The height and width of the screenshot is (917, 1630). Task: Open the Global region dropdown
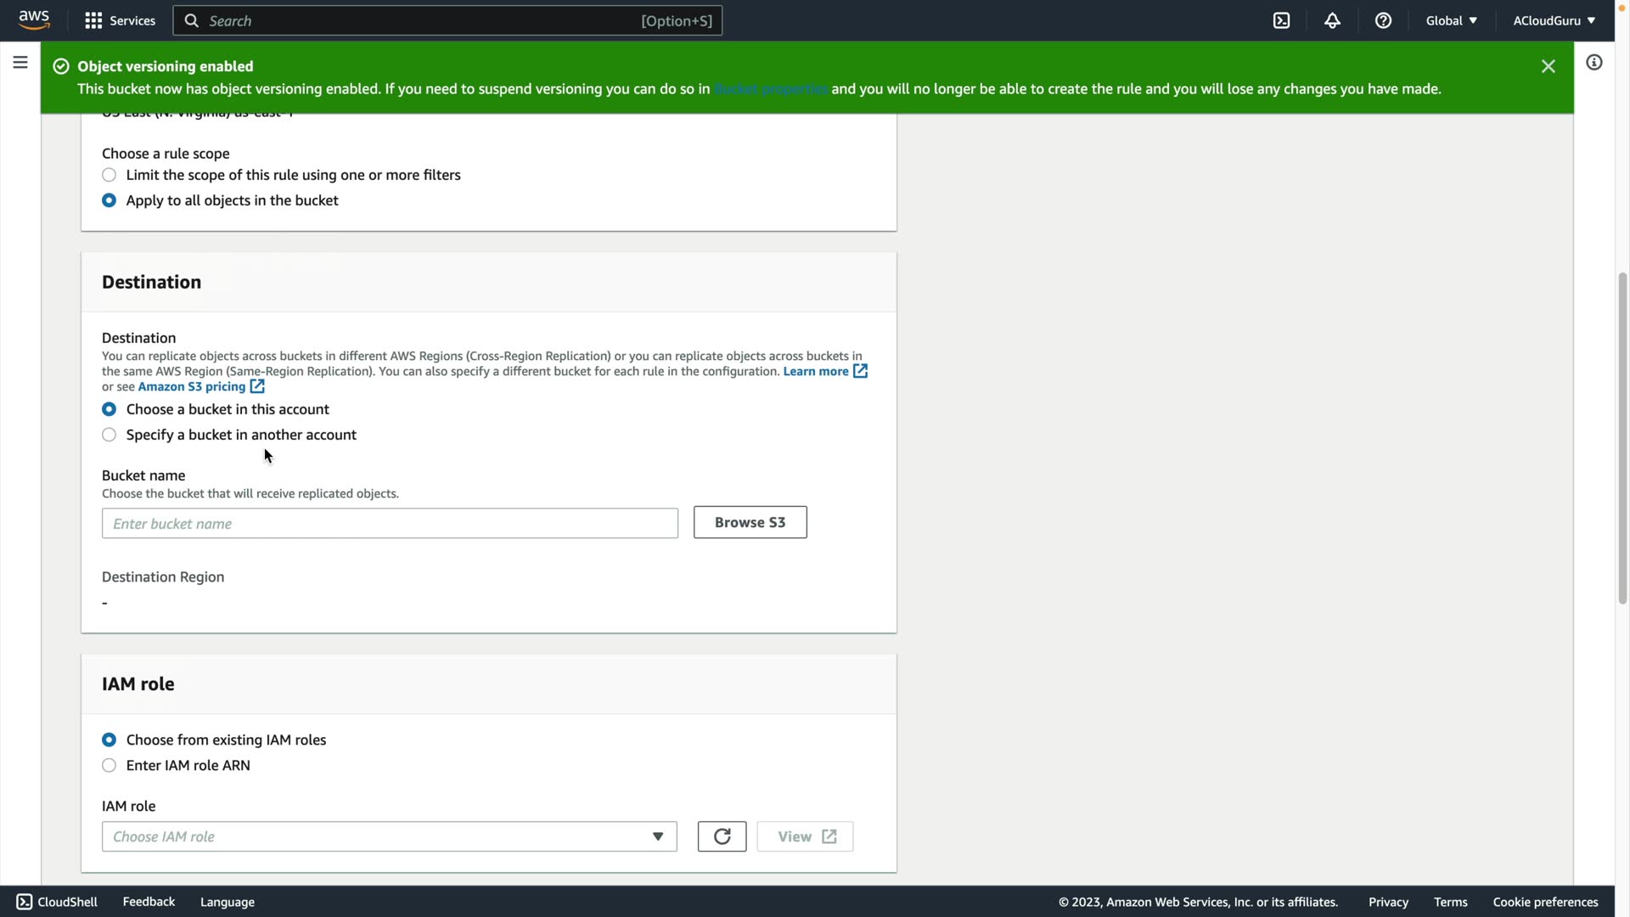click(1451, 20)
